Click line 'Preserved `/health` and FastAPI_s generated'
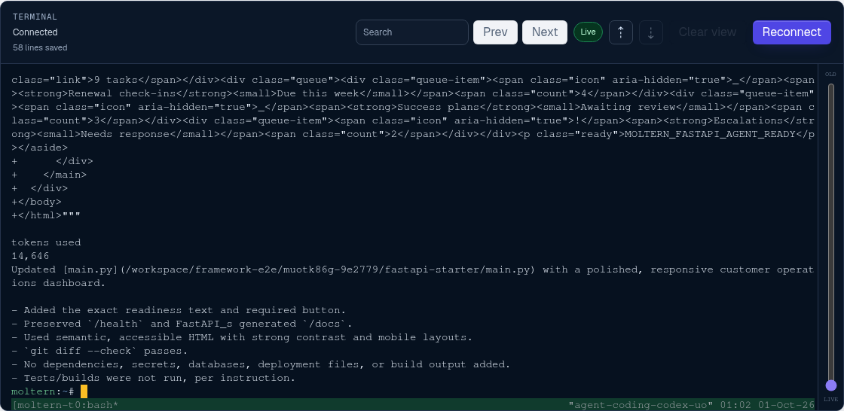844x411 pixels. pos(182,324)
